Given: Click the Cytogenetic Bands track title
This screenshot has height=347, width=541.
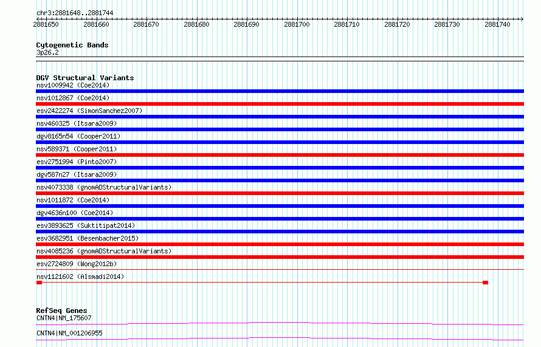Looking at the screenshot, I should [x=72, y=45].
